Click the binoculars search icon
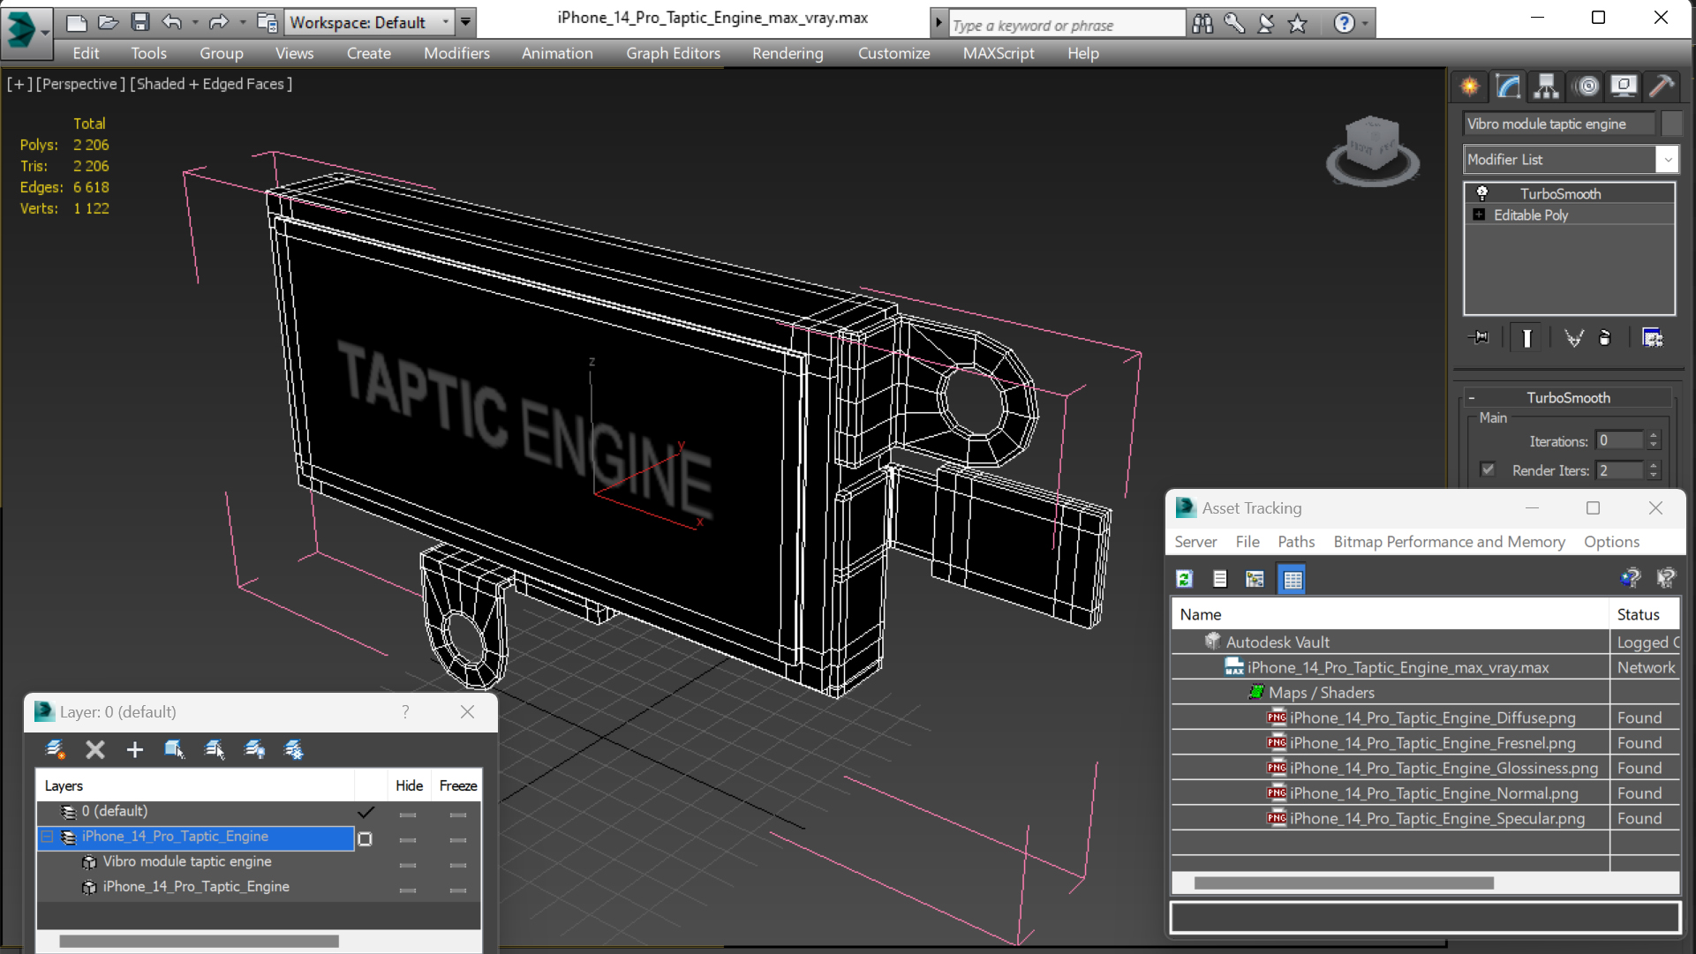This screenshot has width=1696, height=954. point(1202,24)
